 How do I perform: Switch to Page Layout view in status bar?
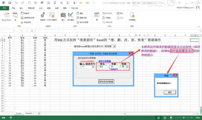tap(165, 118)
